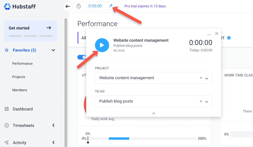Screen dimensions: 253x147
Task: Minimize the timer popup
Action: 209,35
